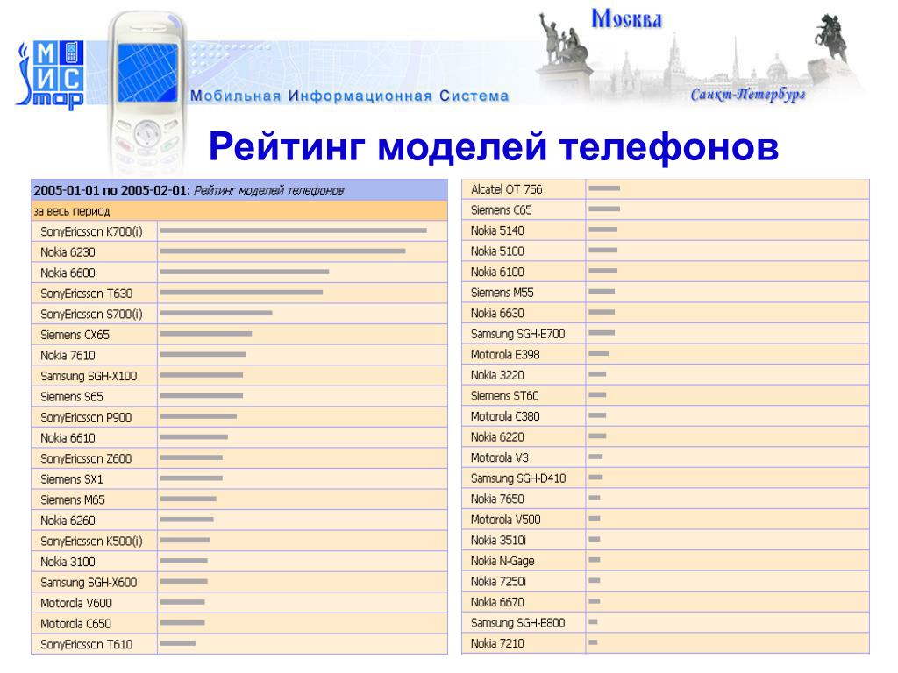Select the Nokia 6610 row label
The height and width of the screenshot is (673, 898).
click(x=68, y=438)
